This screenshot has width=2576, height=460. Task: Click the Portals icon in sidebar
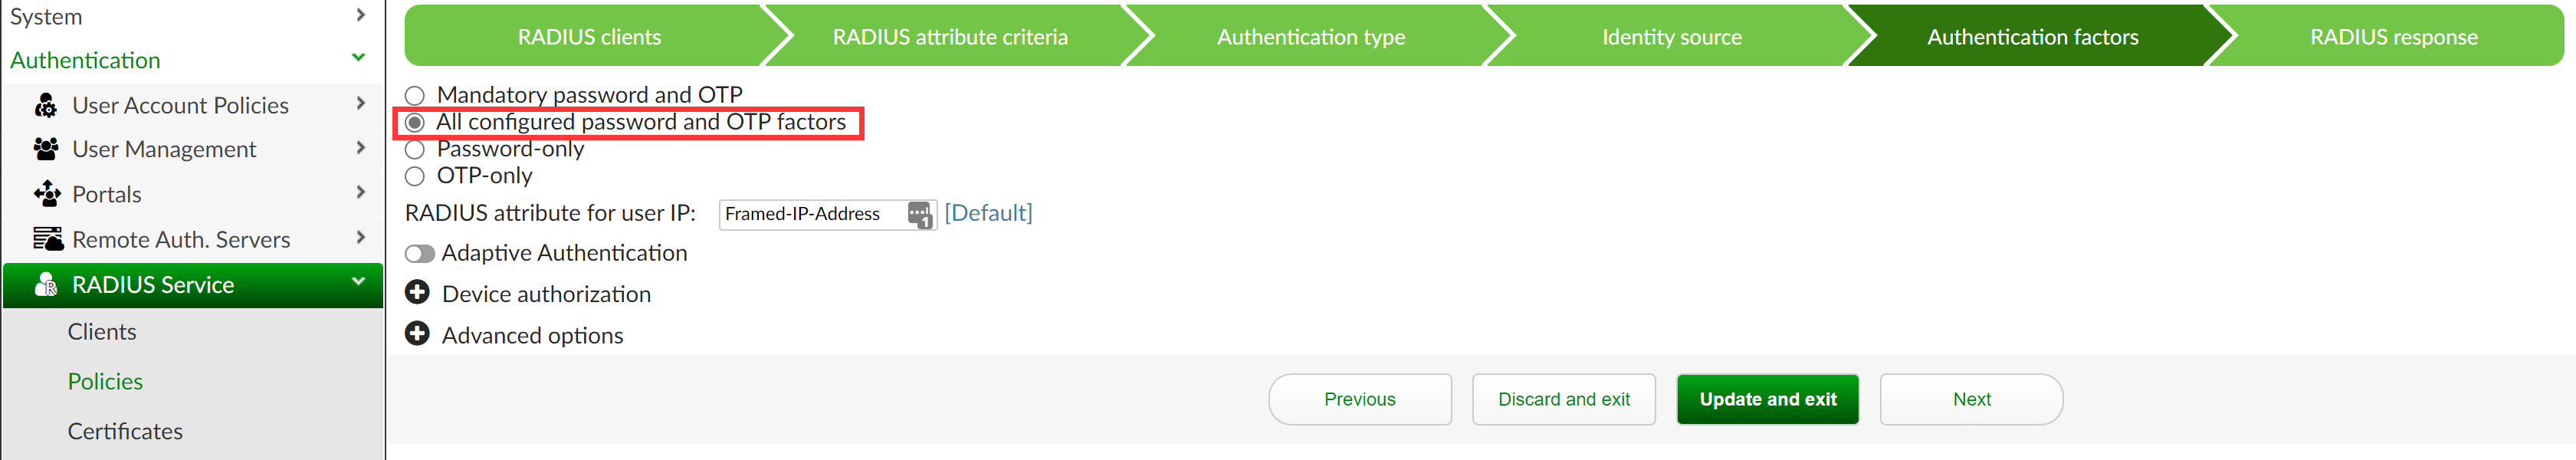(47, 194)
